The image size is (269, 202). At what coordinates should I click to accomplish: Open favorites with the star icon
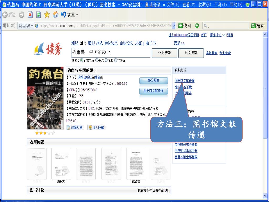[47, 15]
